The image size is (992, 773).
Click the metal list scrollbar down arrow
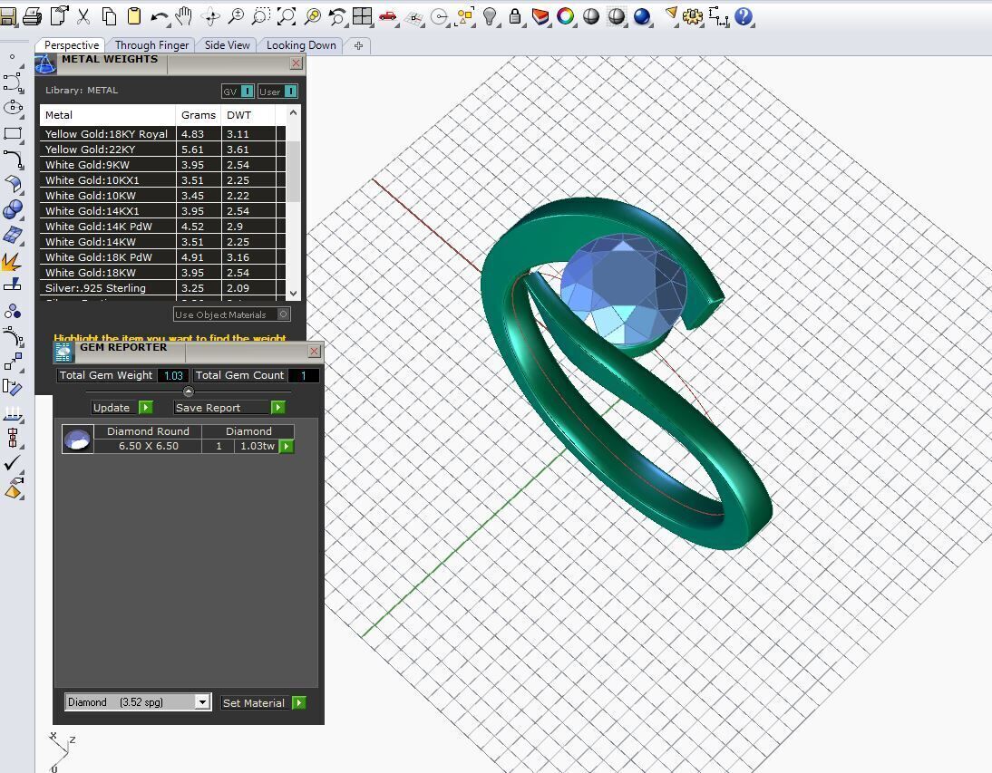point(293,294)
